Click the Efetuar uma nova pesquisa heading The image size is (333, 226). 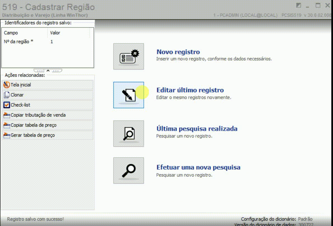198,168
